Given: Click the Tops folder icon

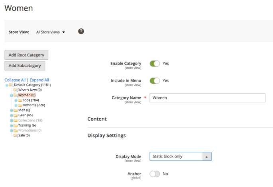Looking at the screenshot, I should tap(20, 100).
